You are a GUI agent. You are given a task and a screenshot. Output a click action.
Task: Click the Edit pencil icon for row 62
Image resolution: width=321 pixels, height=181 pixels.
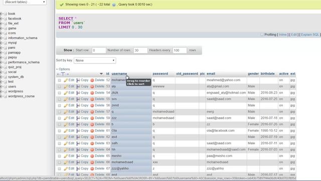(x=66, y=137)
